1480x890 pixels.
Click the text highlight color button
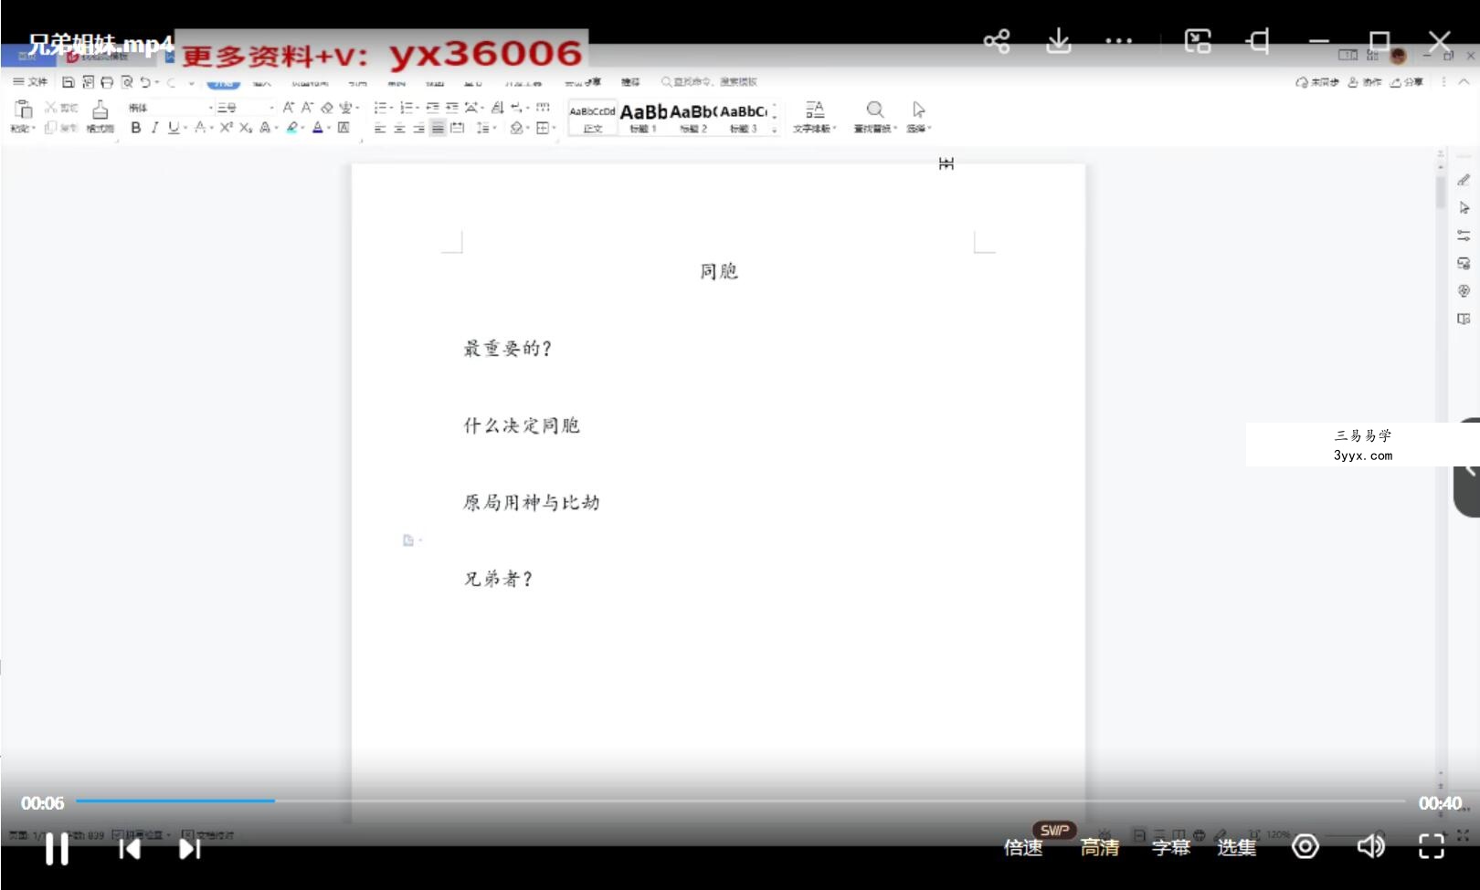(292, 128)
